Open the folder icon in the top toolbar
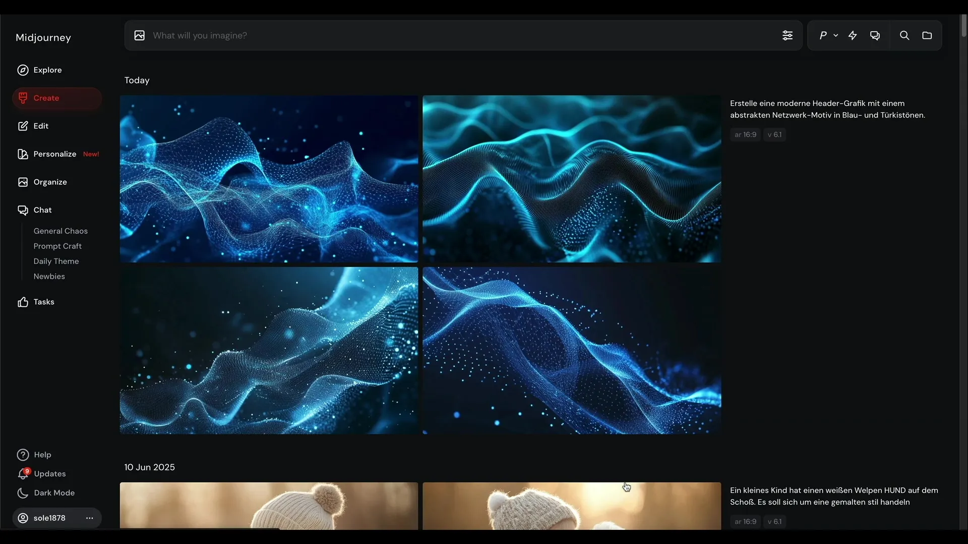 pos(927,35)
